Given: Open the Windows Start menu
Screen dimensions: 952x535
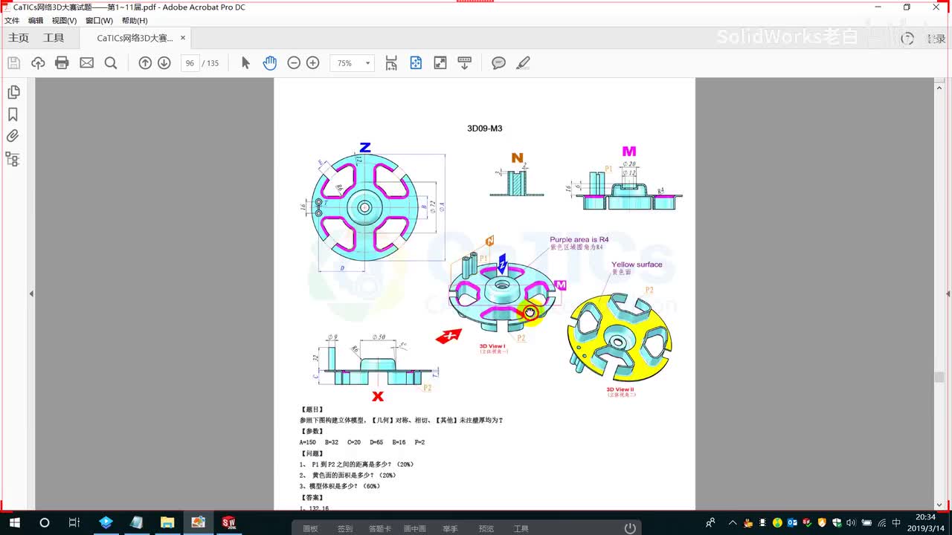Looking at the screenshot, I should 14,522.
